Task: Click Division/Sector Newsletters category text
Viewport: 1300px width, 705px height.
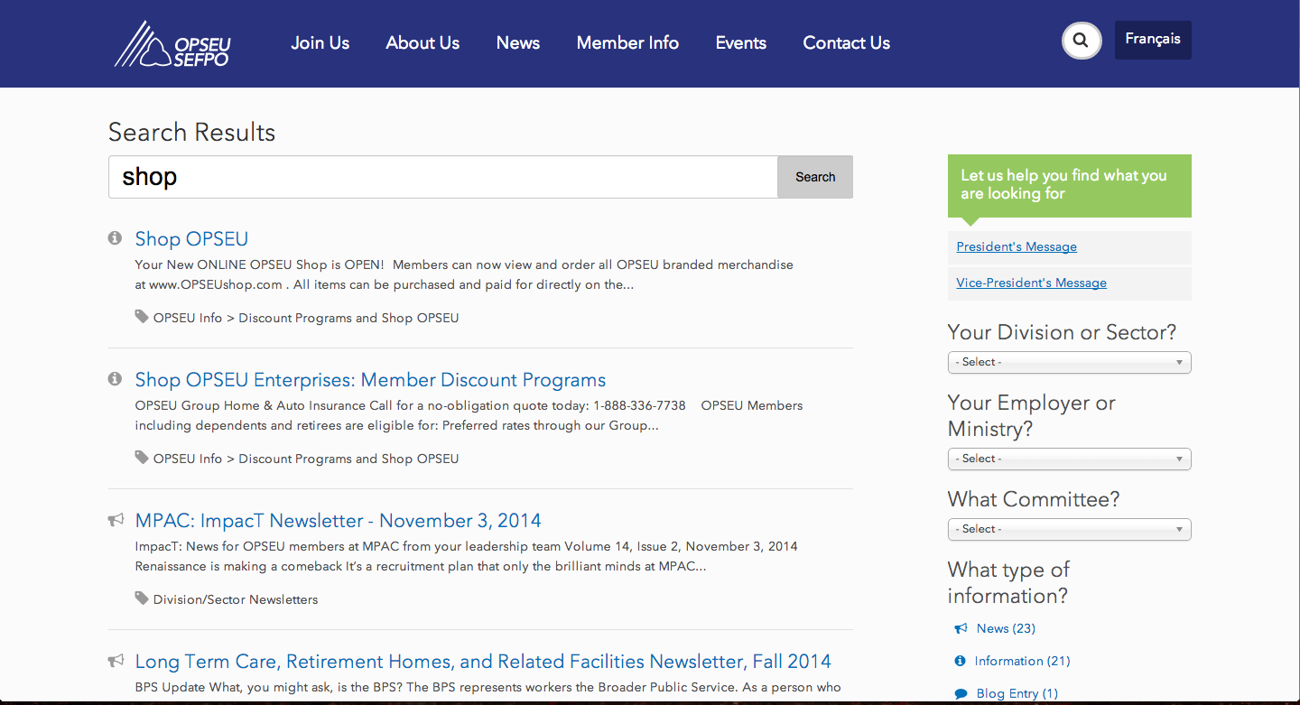Action: 236,599
